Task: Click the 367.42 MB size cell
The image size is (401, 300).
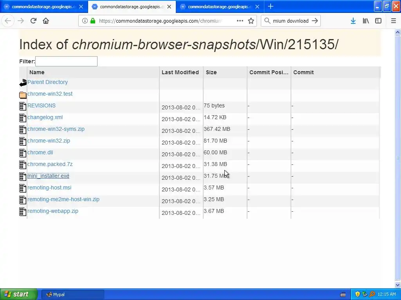Action: [x=217, y=129]
